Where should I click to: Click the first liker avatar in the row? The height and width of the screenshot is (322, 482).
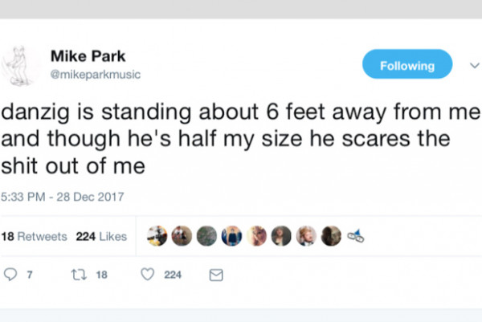(157, 236)
